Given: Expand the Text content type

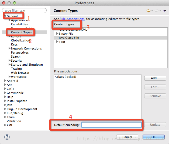Looking at the screenshot, I should tap(57, 42).
